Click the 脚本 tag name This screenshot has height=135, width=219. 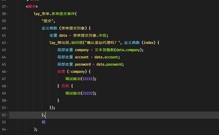coord(32,6)
